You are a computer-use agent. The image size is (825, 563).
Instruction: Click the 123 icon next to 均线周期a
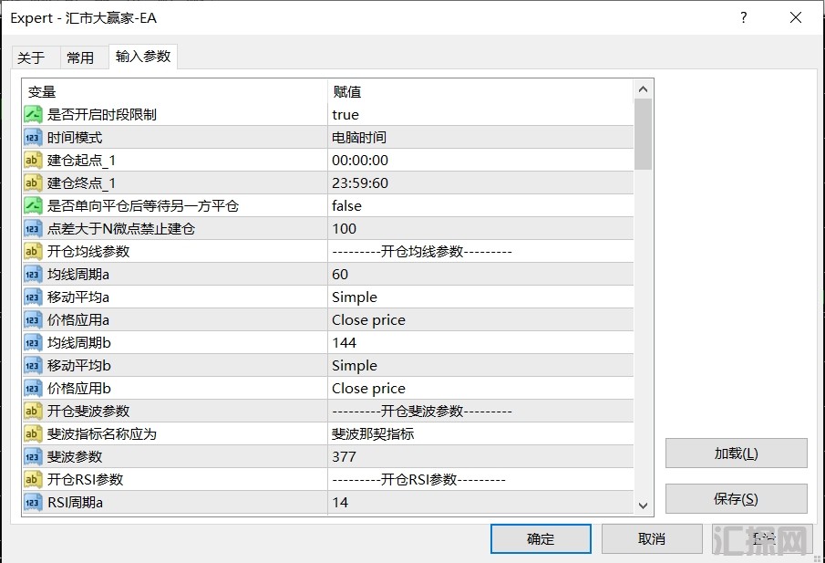tap(33, 274)
